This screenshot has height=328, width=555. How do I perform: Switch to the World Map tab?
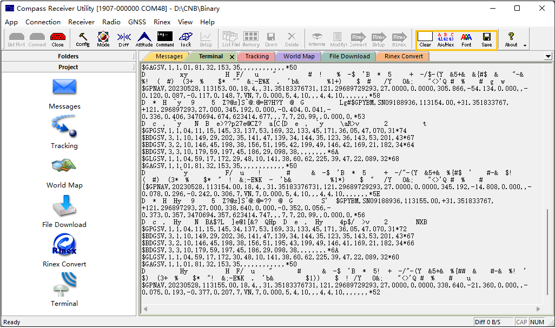[299, 56]
